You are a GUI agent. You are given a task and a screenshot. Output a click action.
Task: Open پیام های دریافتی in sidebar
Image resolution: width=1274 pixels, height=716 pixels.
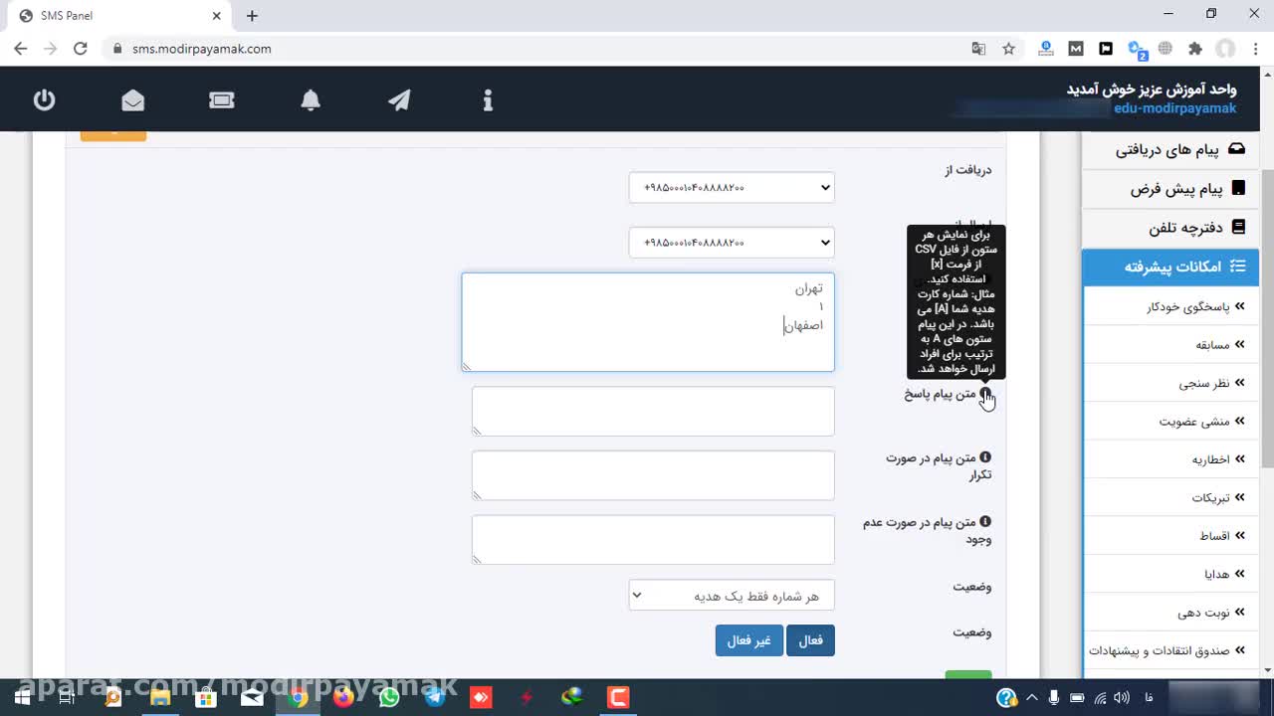coord(1170,149)
